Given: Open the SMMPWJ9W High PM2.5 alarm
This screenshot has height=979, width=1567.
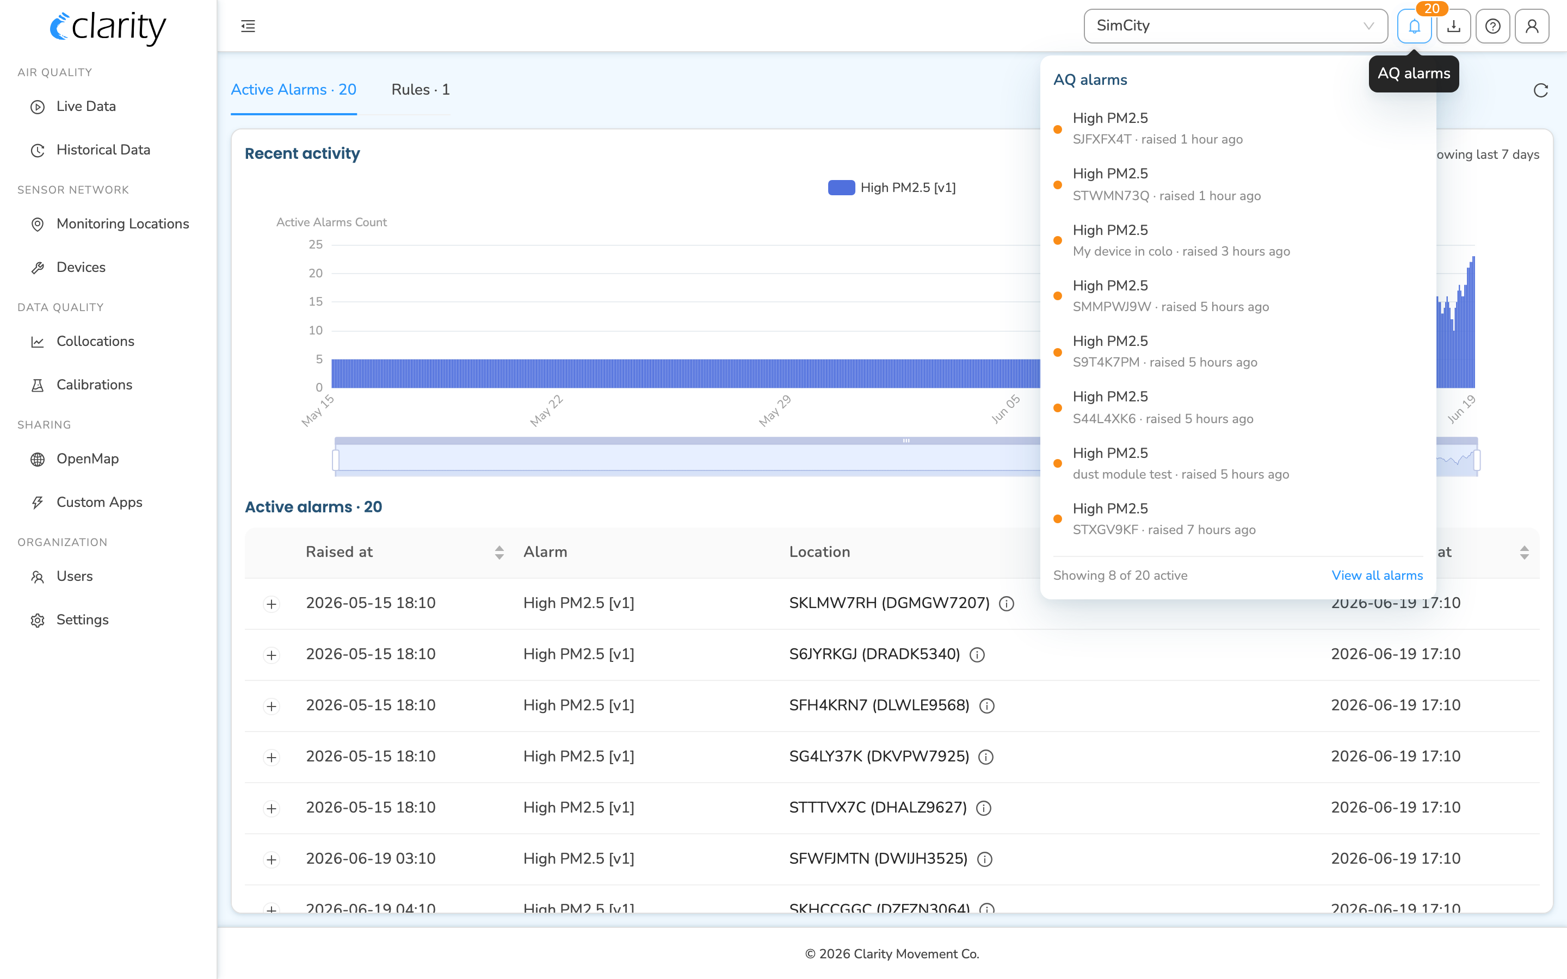Looking at the screenshot, I should coord(1237,296).
